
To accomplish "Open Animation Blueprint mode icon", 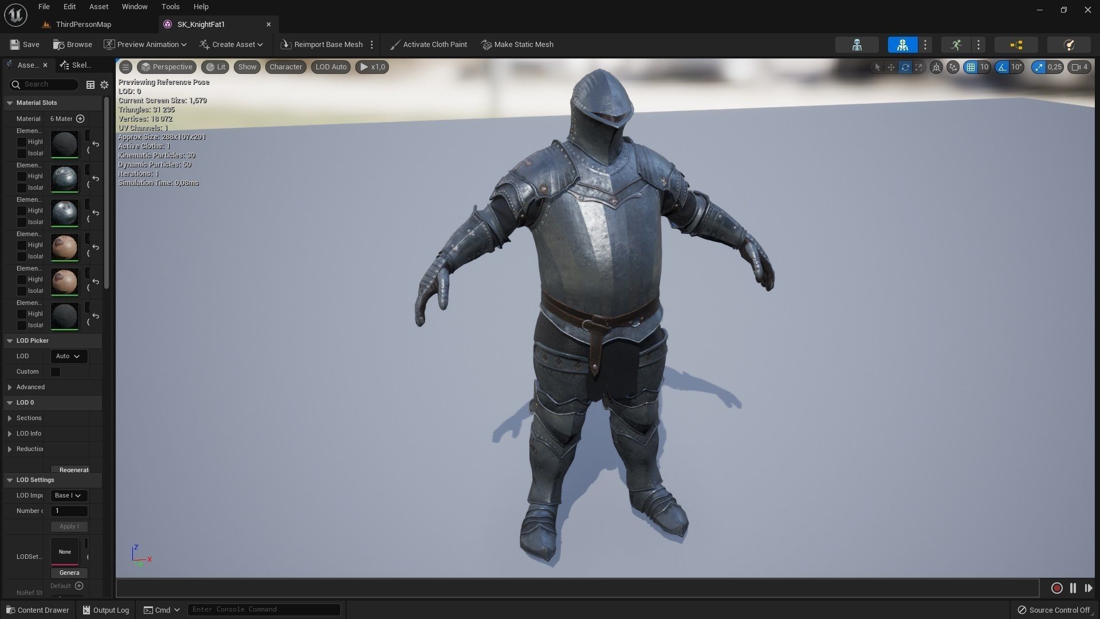I will point(1016,45).
